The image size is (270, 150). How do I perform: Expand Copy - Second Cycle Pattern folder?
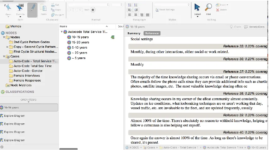(7, 47)
